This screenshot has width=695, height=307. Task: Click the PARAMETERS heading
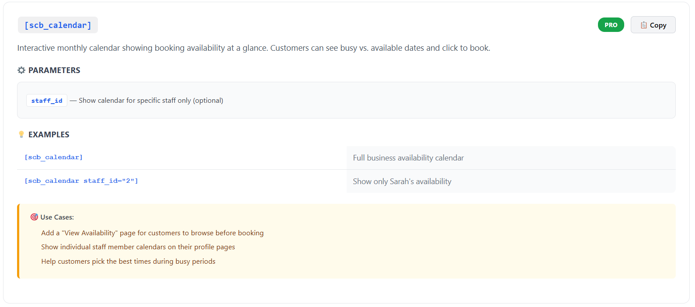pos(54,70)
